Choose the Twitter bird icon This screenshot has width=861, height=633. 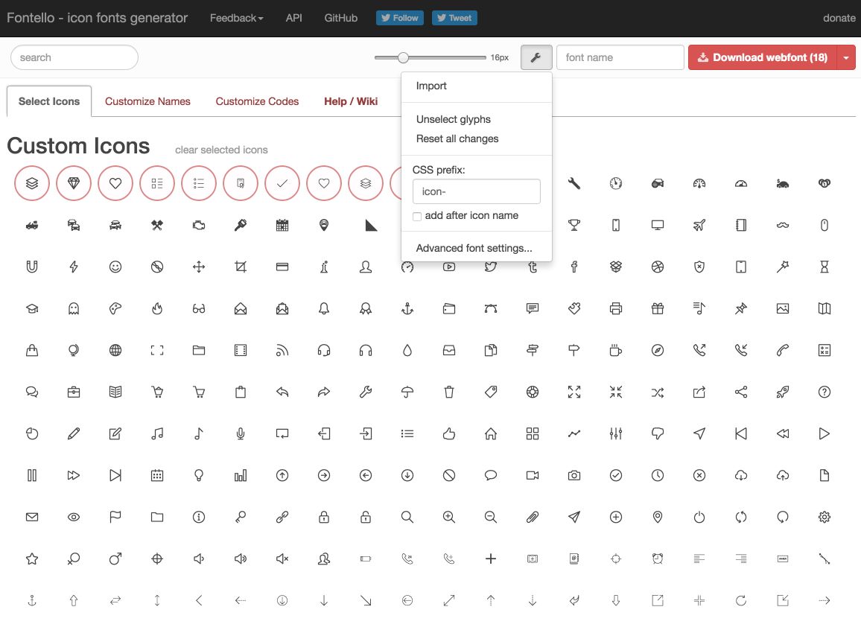(491, 267)
